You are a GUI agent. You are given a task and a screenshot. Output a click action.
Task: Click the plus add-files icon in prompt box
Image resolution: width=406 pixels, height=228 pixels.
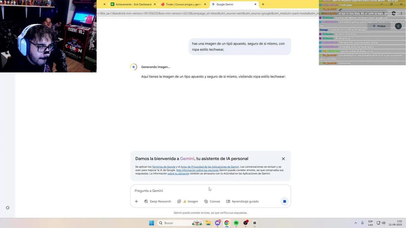coord(136,201)
